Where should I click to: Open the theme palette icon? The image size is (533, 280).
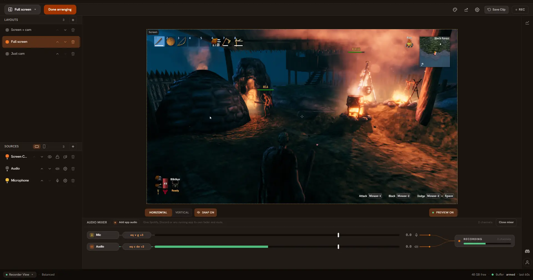455,10
